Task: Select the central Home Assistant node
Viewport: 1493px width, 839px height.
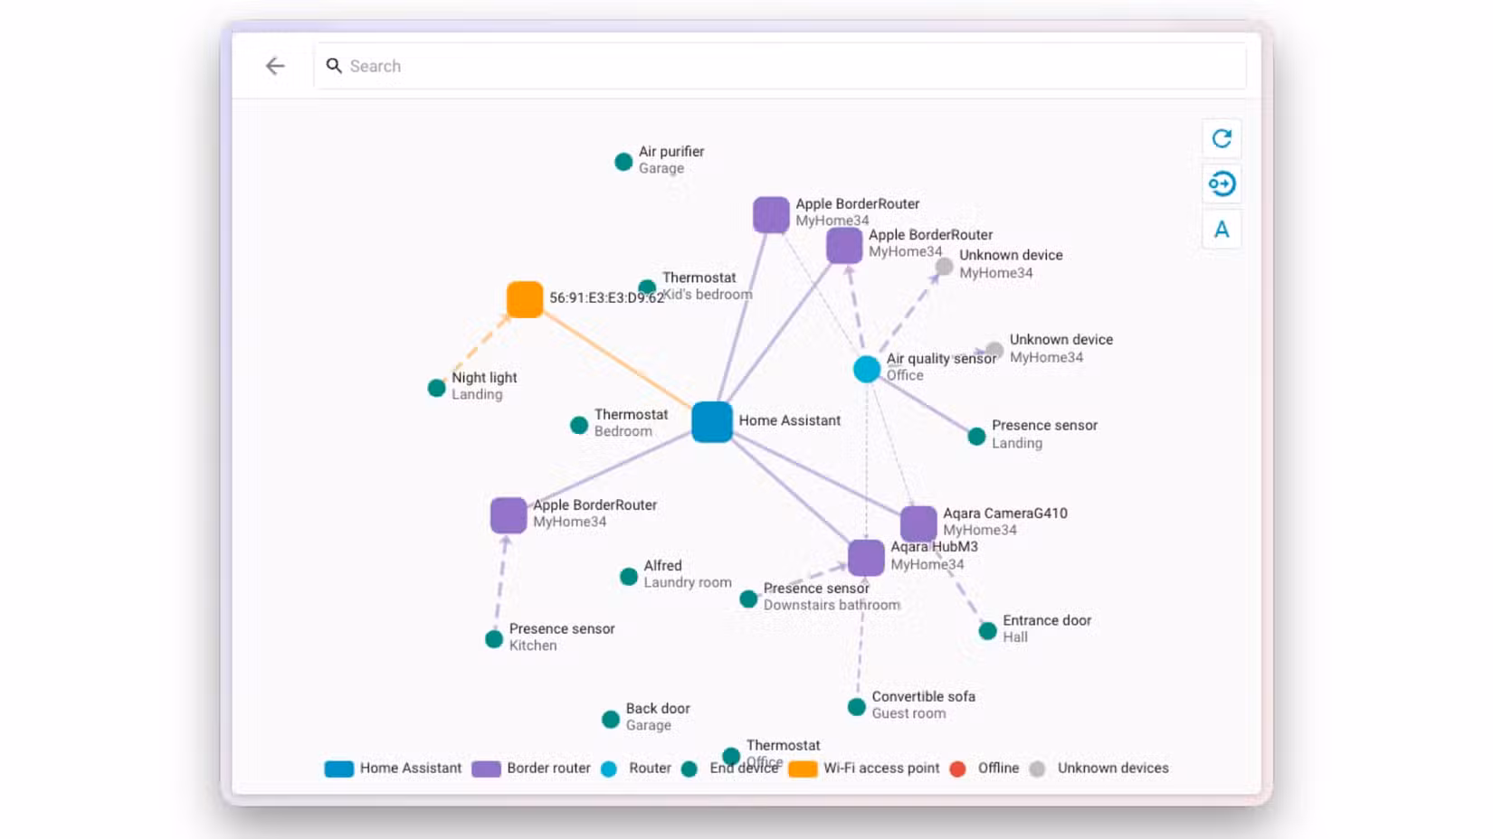Action: pos(712,422)
